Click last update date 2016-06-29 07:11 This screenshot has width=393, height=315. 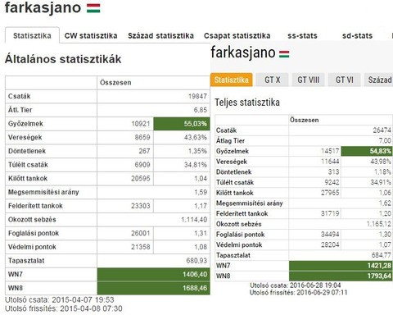(322, 292)
